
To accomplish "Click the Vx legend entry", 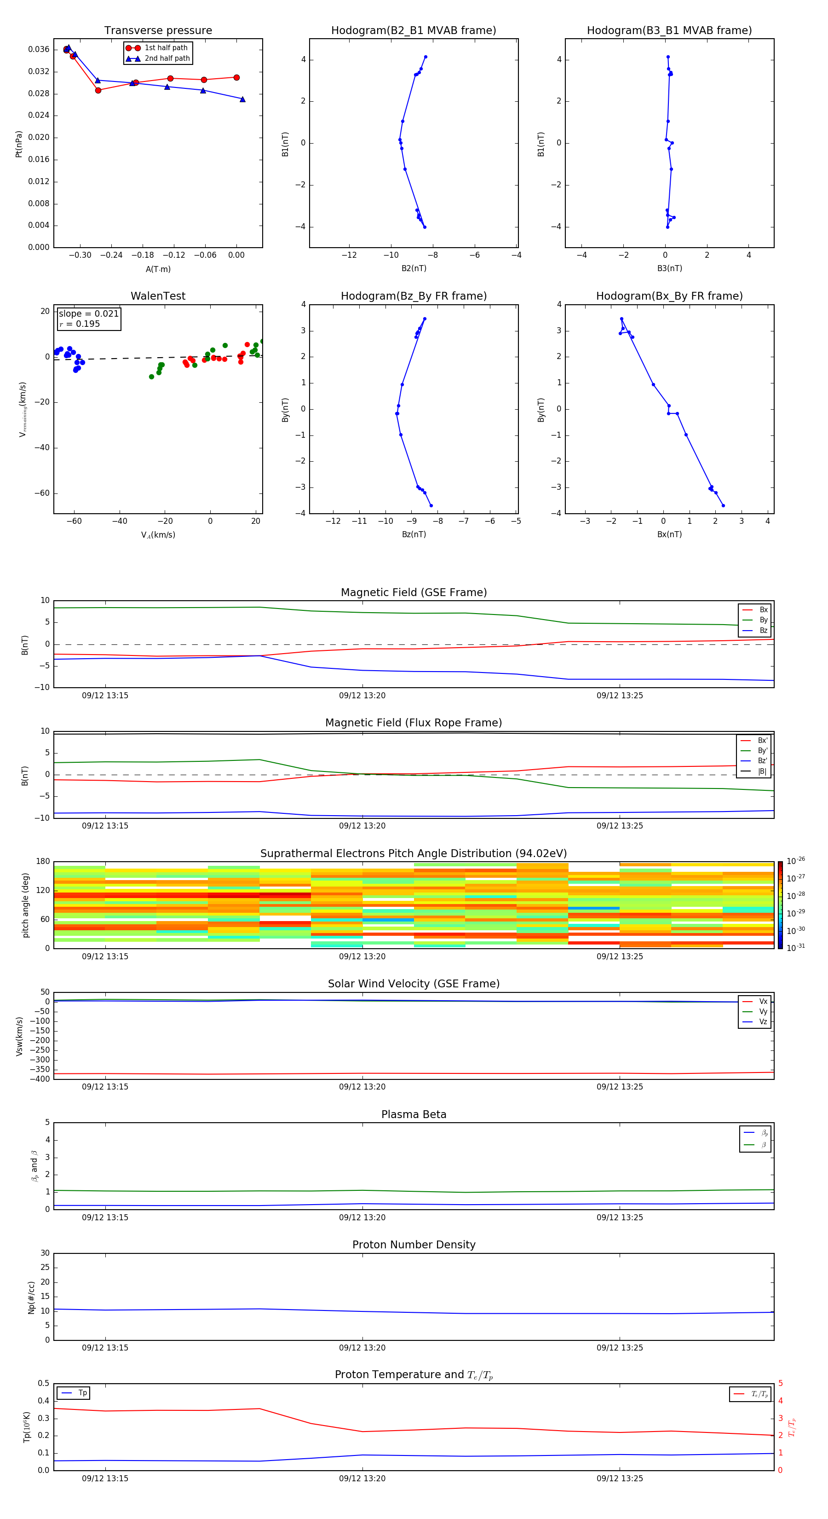I will click(x=755, y=1001).
